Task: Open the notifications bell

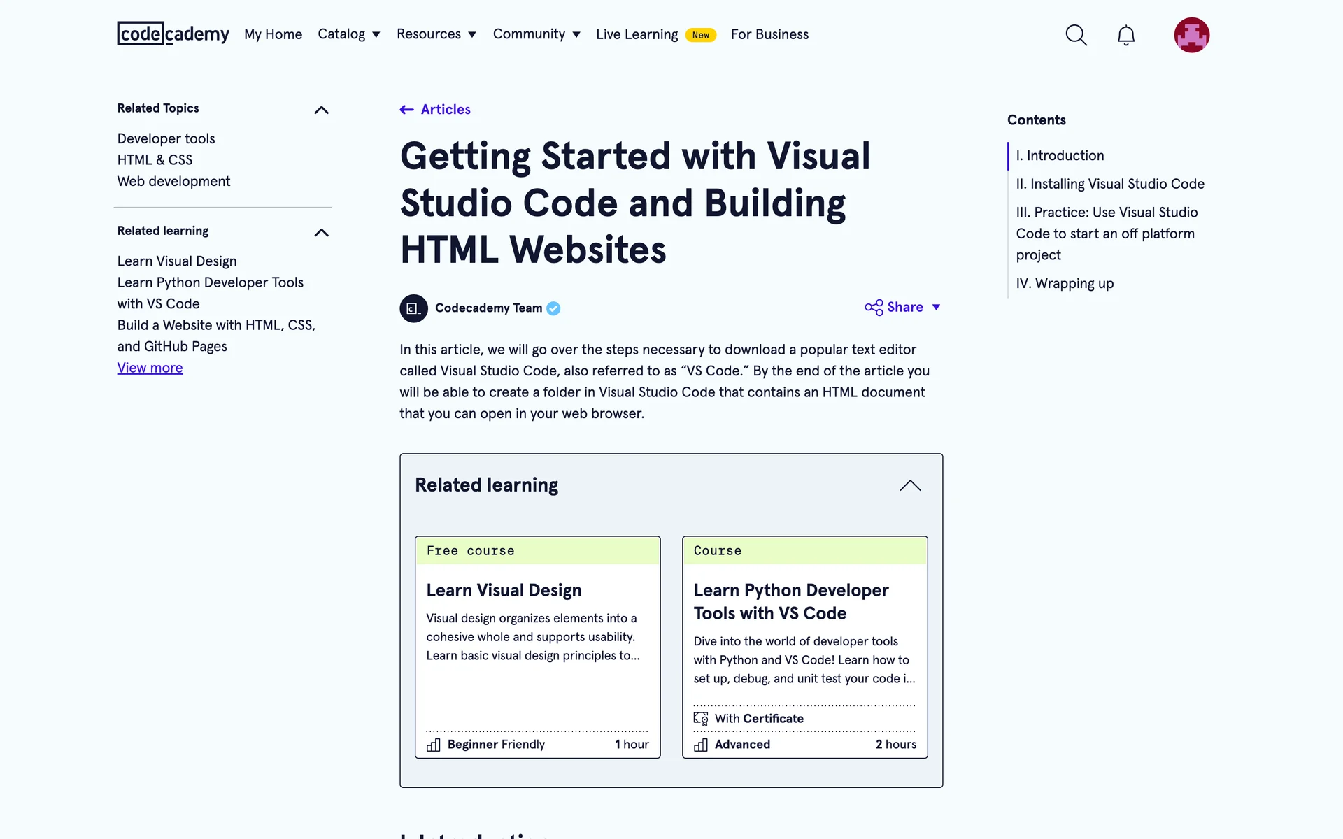Action: pyautogui.click(x=1125, y=35)
